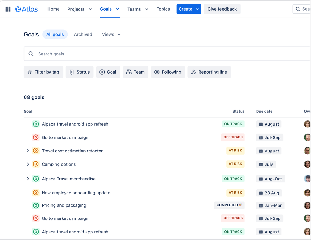Click the green target icon beside Pricing and packaging
This screenshot has width=311, height=240.
(36, 205)
